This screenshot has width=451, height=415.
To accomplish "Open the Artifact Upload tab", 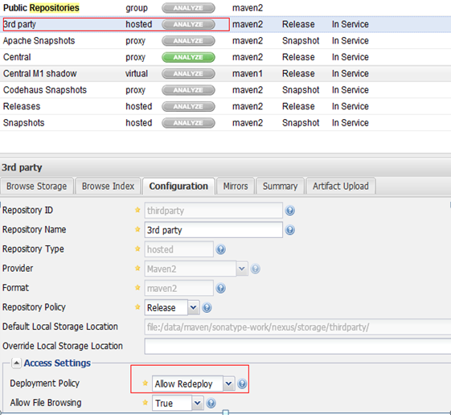I will pos(341,187).
